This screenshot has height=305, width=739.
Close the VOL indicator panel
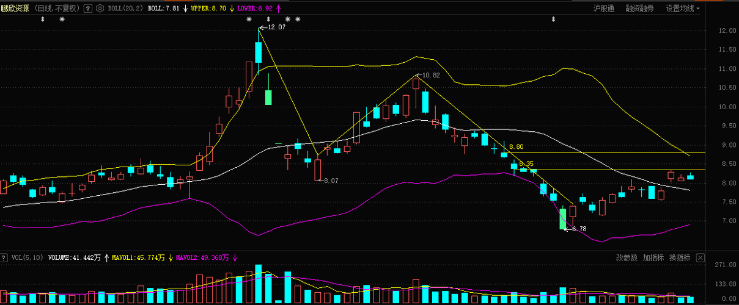pos(700,258)
